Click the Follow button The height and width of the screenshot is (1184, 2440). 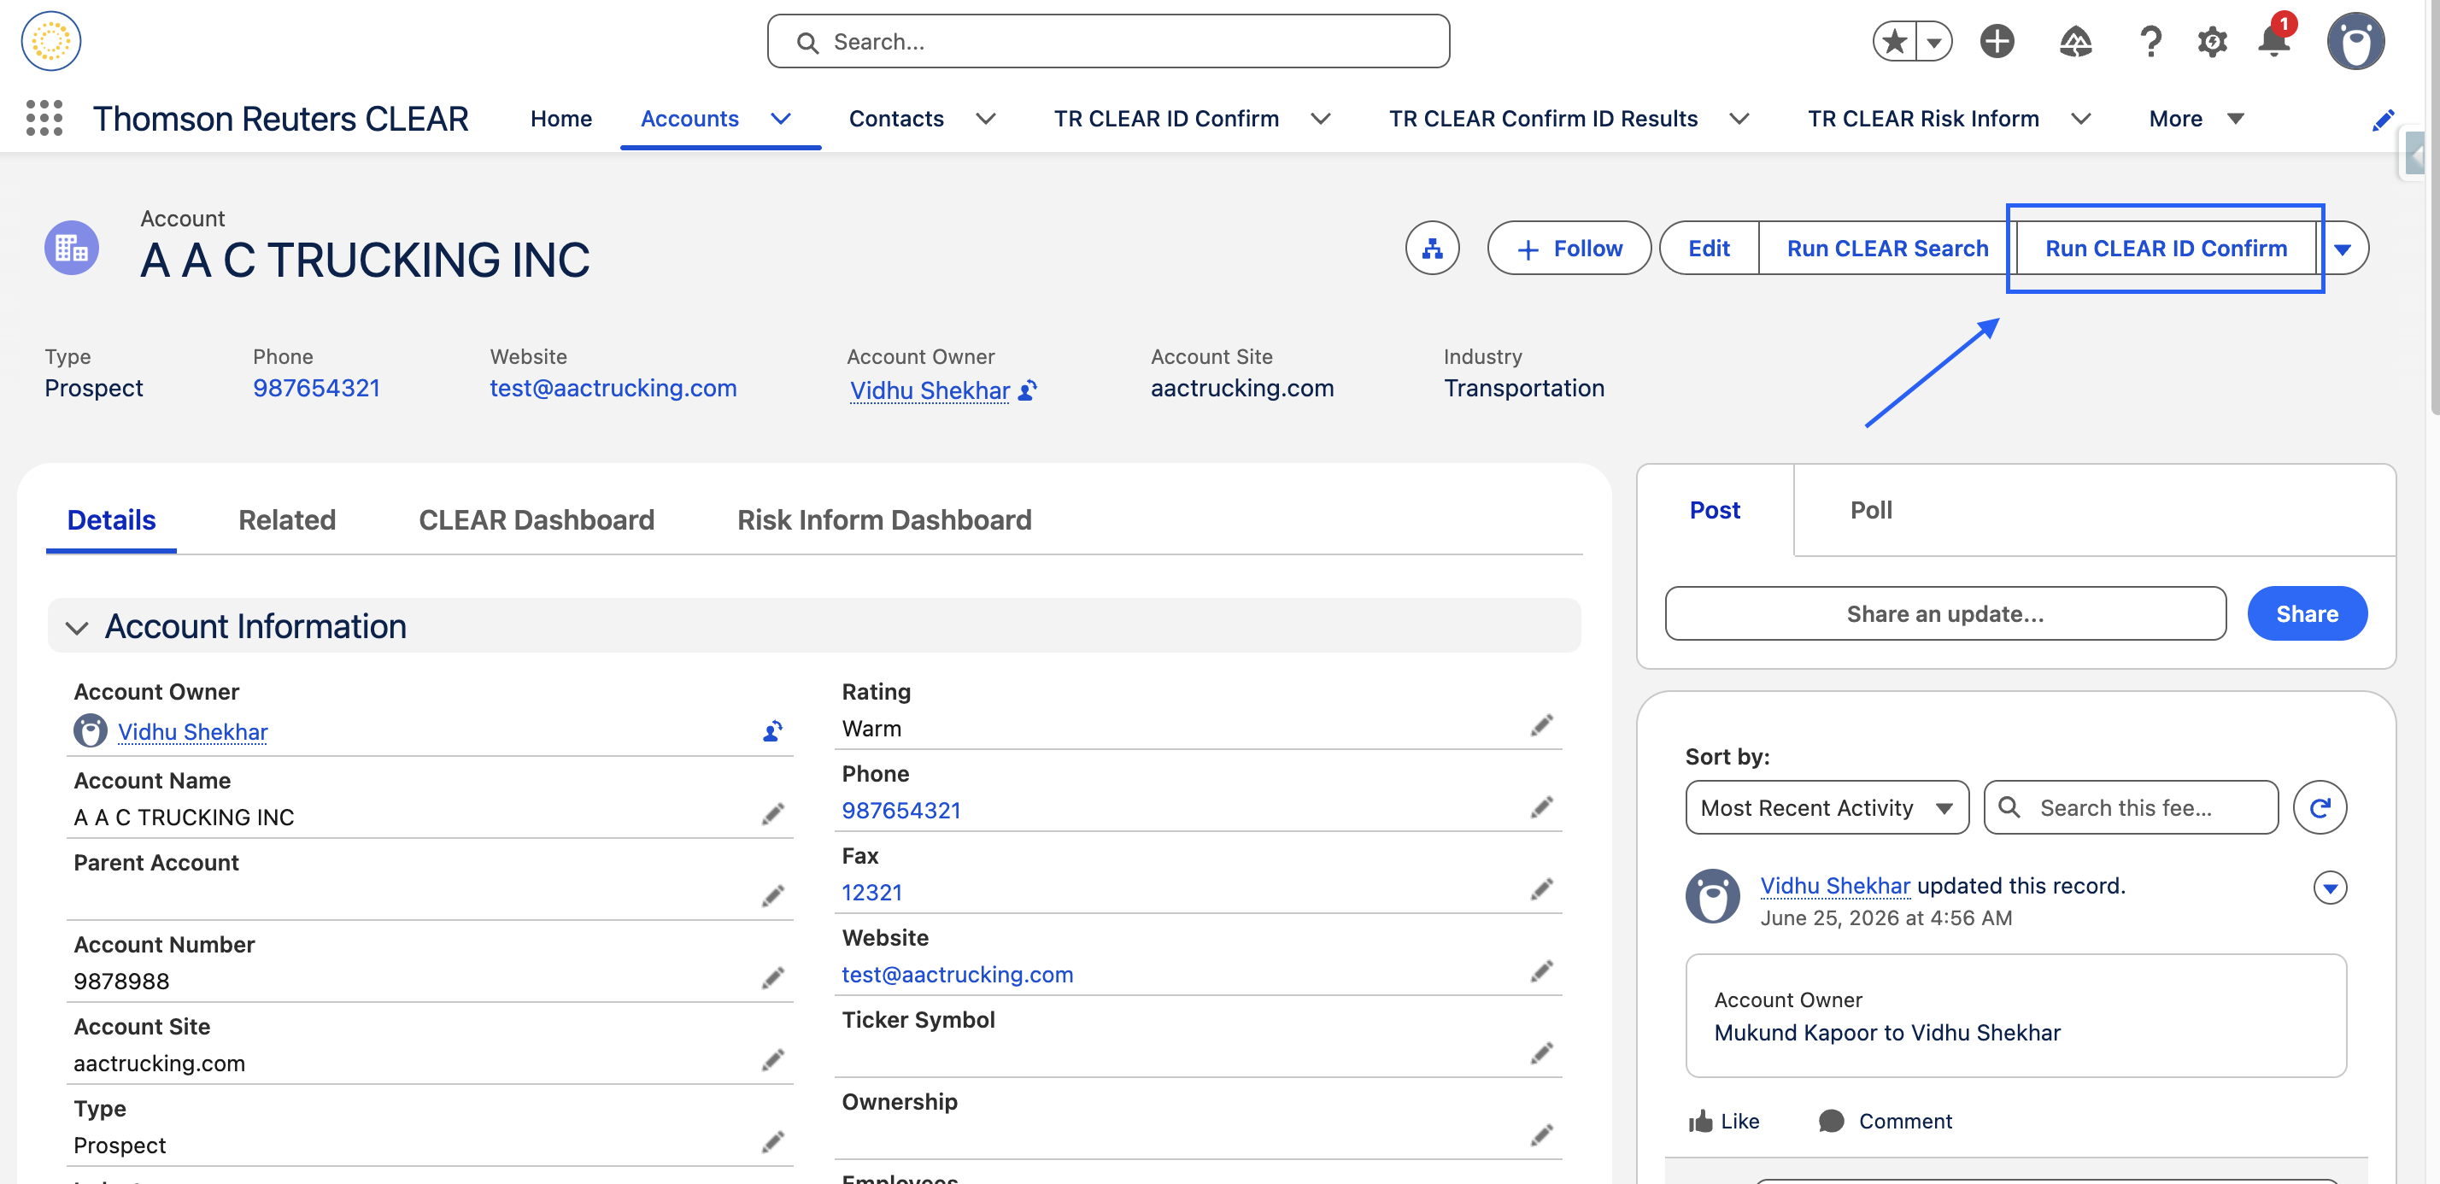[x=1569, y=249]
